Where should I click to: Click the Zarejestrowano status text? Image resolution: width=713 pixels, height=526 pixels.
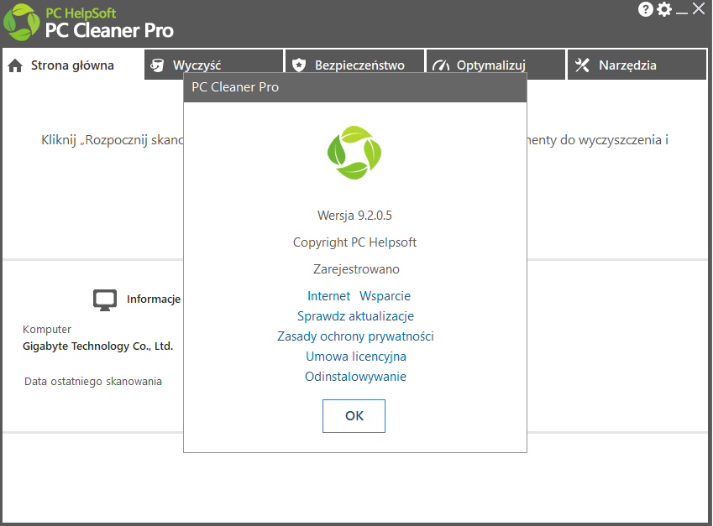coord(356,269)
